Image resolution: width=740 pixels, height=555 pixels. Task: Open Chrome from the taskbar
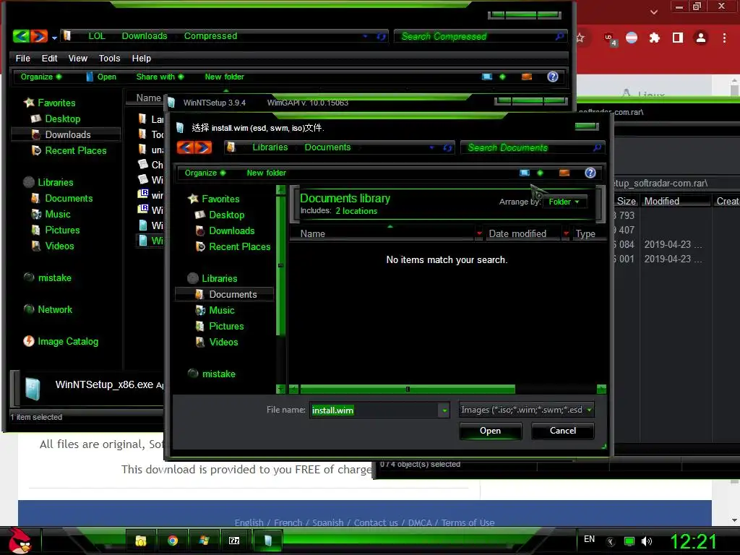(x=172, y=541)
